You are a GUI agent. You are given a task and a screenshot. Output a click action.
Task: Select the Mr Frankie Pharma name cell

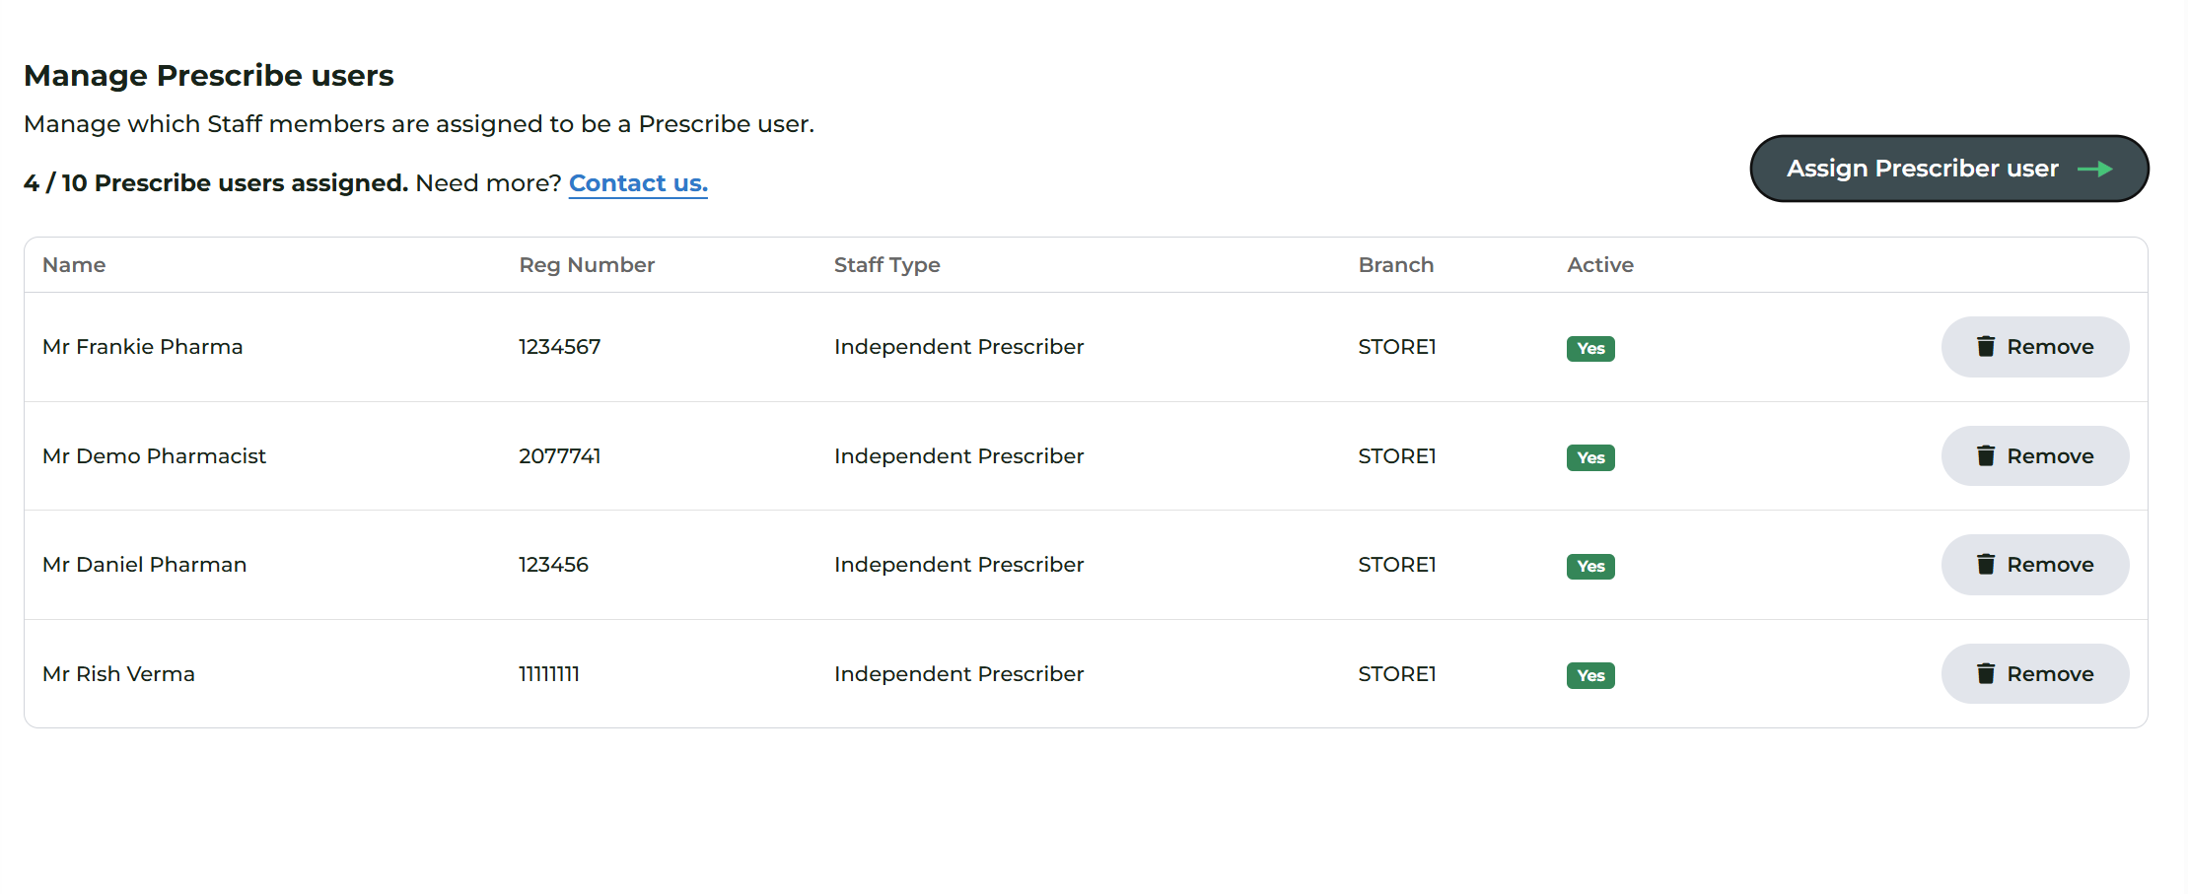pyautogui.click(x=143, y=347)
